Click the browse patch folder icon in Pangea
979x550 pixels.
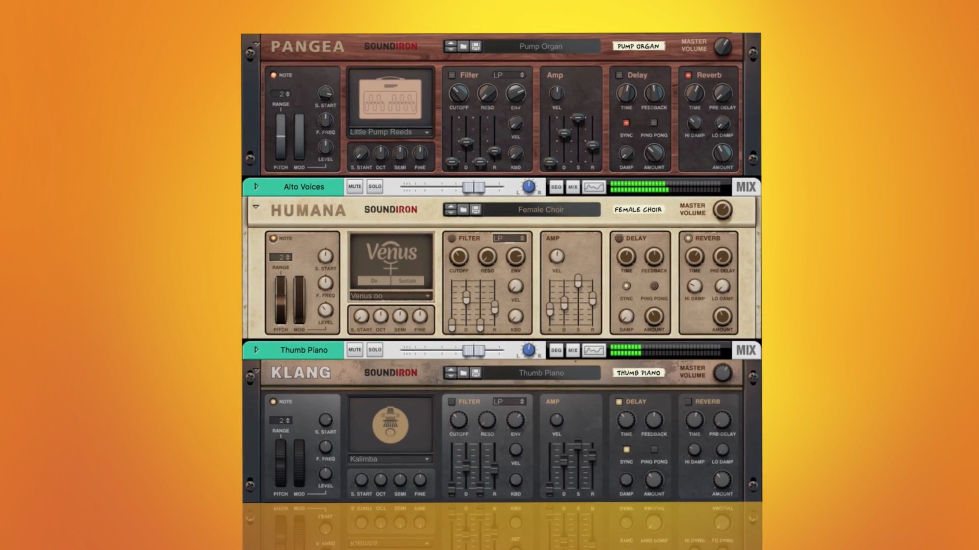pyautogui.click(x=463, y=46)
